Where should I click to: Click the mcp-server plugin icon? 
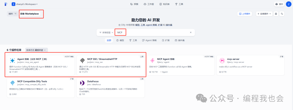pyautogui.click(x=222, y=60)
